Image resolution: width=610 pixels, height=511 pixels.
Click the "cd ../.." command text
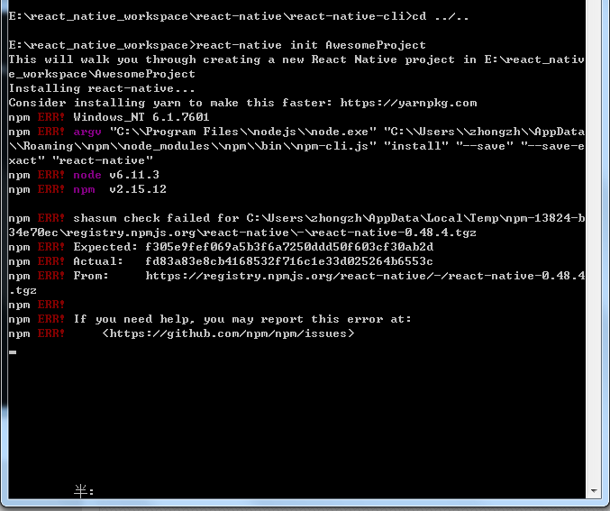pos(441,16)
